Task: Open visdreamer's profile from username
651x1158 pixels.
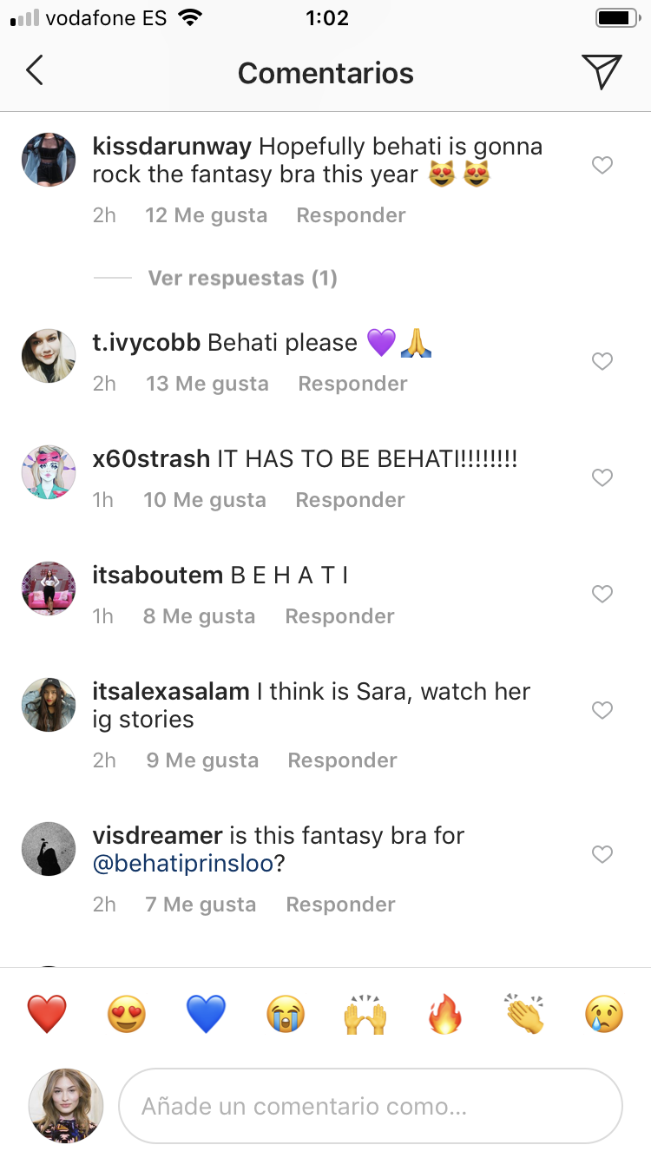Action: click(157, 836)
